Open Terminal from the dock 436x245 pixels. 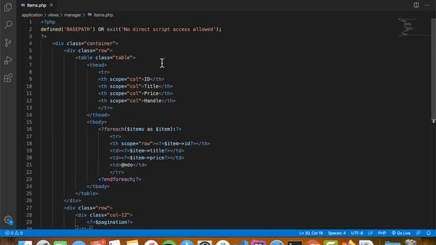[294, 243]
